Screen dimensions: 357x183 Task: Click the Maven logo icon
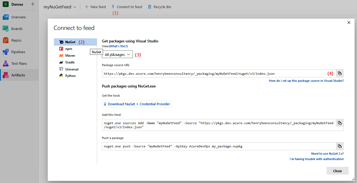(x=61, y=56)
